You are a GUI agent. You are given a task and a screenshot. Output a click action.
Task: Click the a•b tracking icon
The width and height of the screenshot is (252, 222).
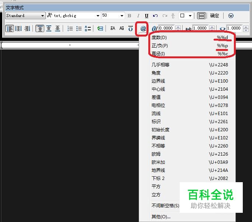click(188, 29)
